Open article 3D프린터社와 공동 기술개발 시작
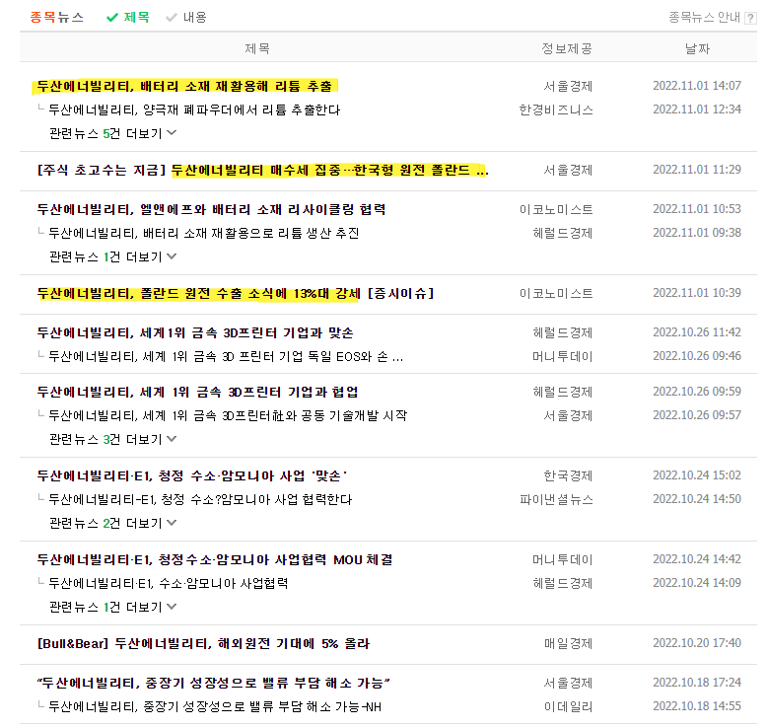Image resolution: width=766 pixels, height=728 pixels. point(228,415)
